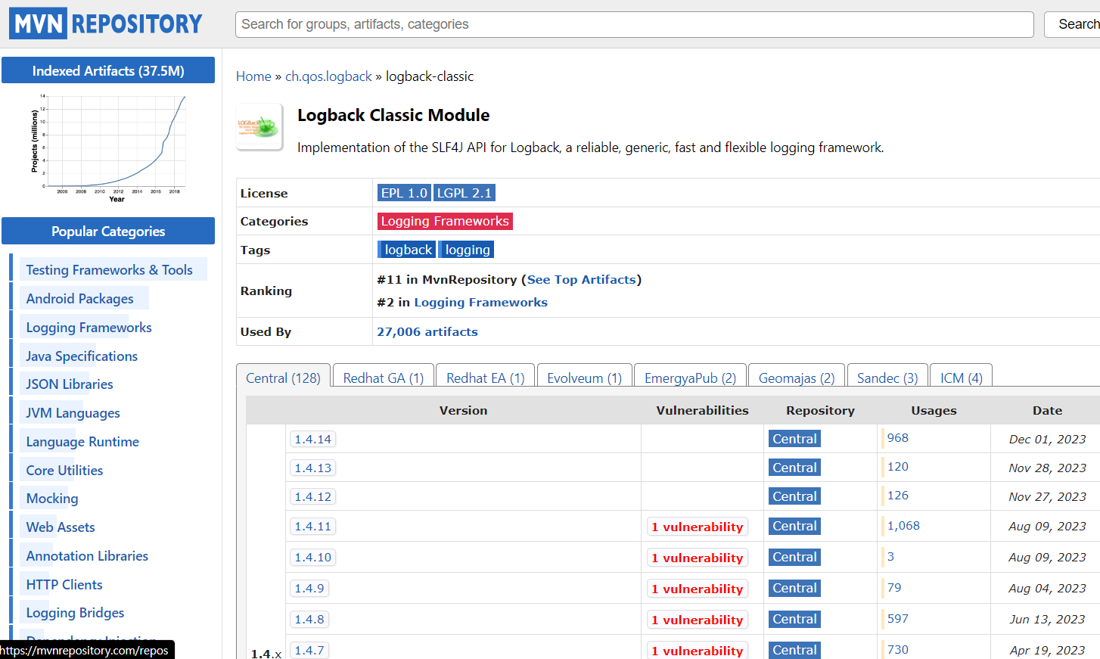Image resolution: width=1100 pixels, height=659 pixels.
Task: Open the 968 usages link
Action: [x=898, y=438]
